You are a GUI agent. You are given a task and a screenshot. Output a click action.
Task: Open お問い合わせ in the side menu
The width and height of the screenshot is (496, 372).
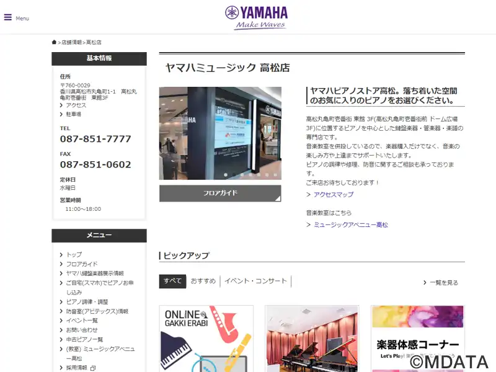(82, 330)
